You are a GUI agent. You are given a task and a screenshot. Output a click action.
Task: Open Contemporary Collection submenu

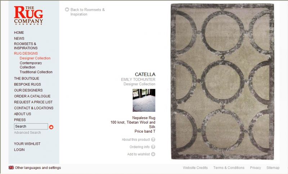31,65
